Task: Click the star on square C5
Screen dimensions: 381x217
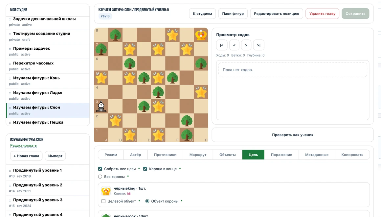Action: [x=129, y=78]
